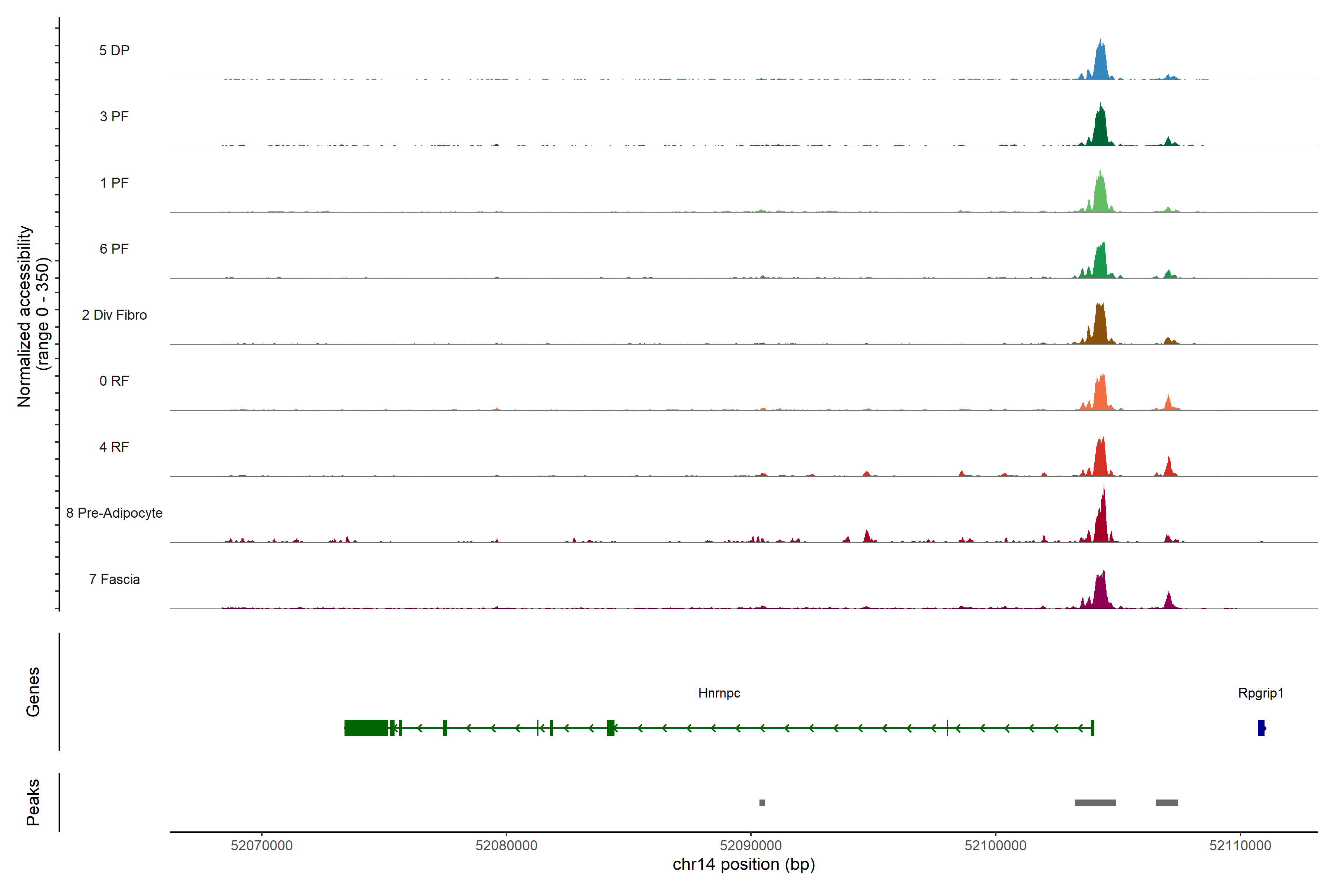
Task: Click the Rpgrip1 gene name label
Action: pos(1260,692)
